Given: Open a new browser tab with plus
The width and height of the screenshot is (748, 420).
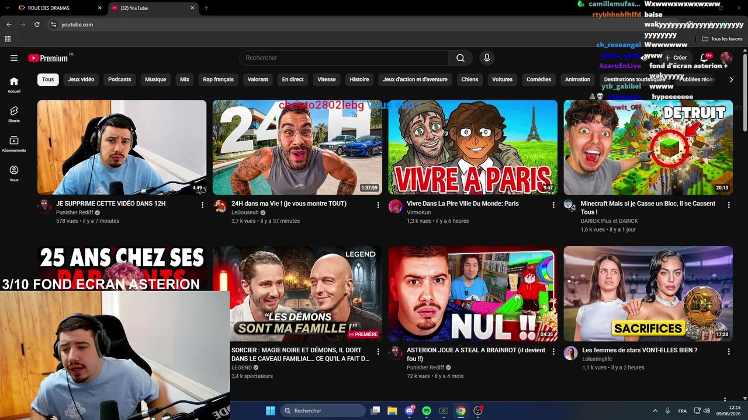Looking at the screenshot, I should coord(206,8).
